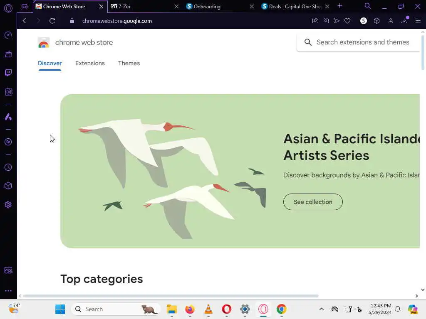Open the picture icon in sidebar
Viewport: 426px width, 319px height.
click(8, 270)
